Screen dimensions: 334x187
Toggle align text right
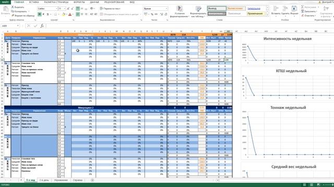86,14
